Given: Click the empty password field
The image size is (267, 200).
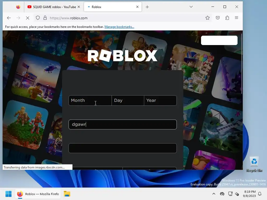Looking at the screenshot, I should (123, 148).
